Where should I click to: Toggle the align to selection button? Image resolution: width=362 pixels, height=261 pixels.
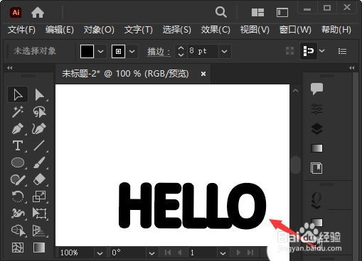click(x=309, y=51)
